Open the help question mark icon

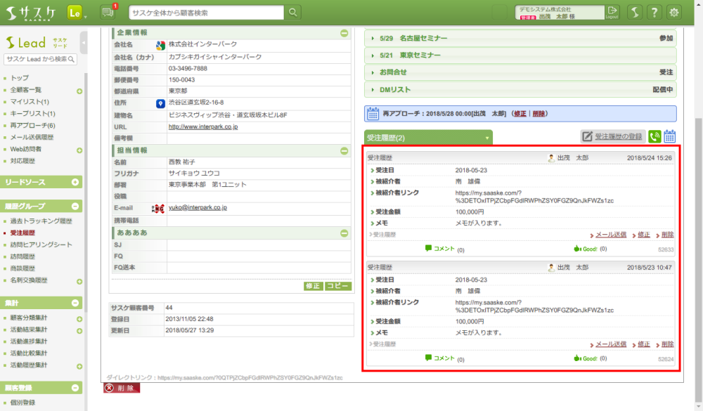[x=654, y=12]
